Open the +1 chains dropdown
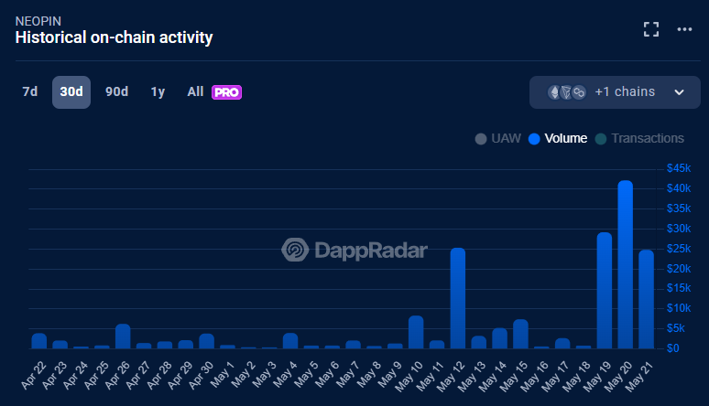 (x=615, y=92)
